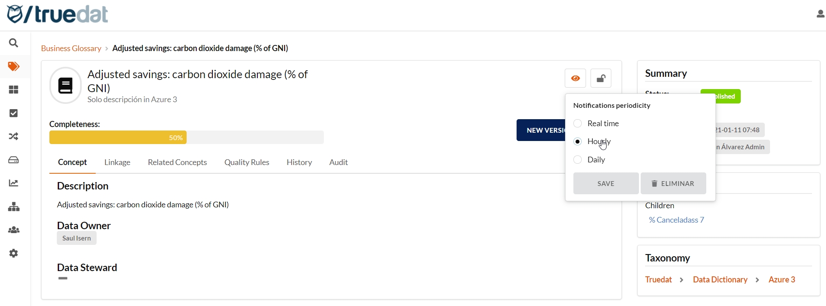Toggle the eye subscription button
The image size is (826, 306).
[575, 79]
